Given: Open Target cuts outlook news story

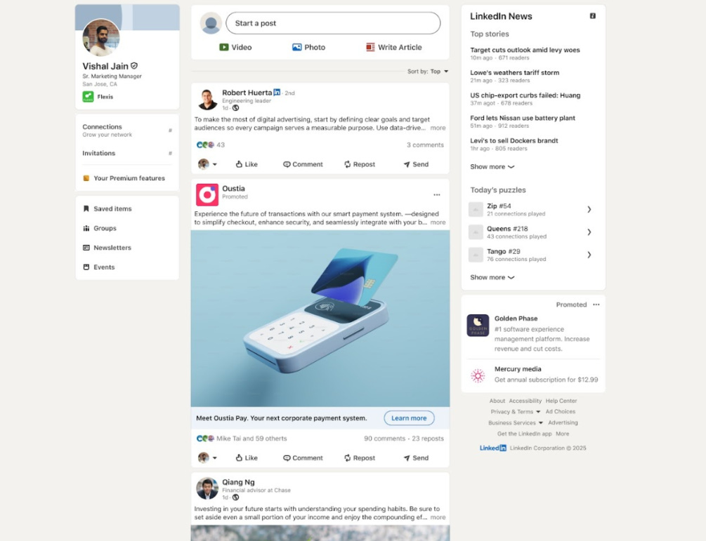Looking at the screenshot, I should tap(525, 50).
